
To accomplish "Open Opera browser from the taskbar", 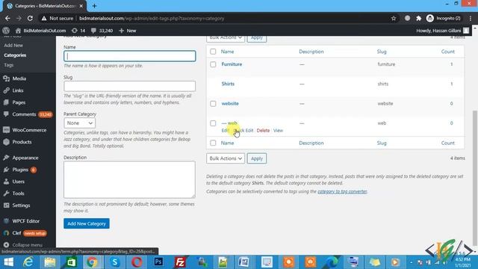I will (137, 262).
